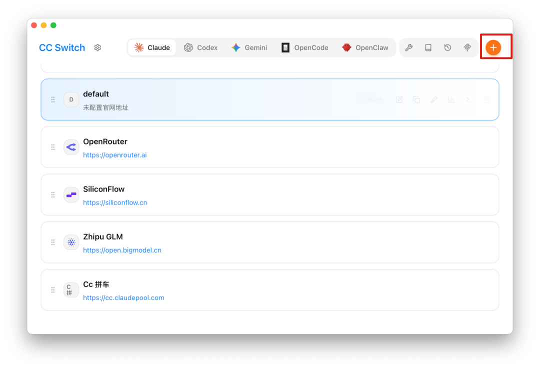Switch to the OpenClaw tab

pyautogui.click(x=365, y=47)
